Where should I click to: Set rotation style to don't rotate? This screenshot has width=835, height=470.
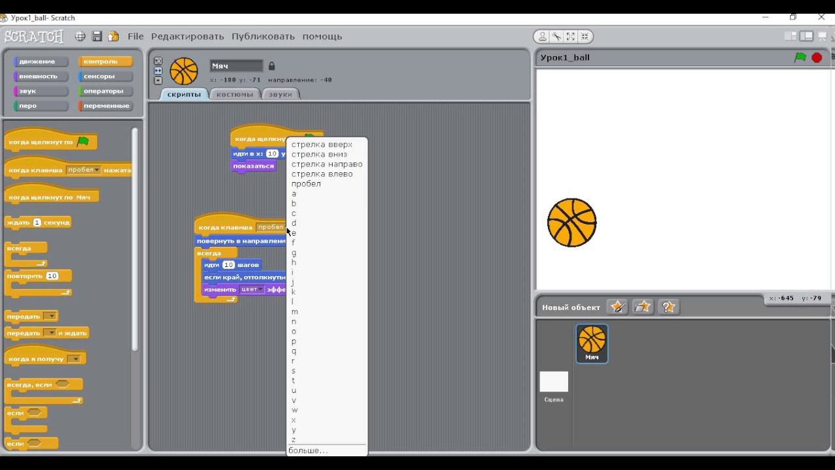pyautogui.click(x=158, y=80)
